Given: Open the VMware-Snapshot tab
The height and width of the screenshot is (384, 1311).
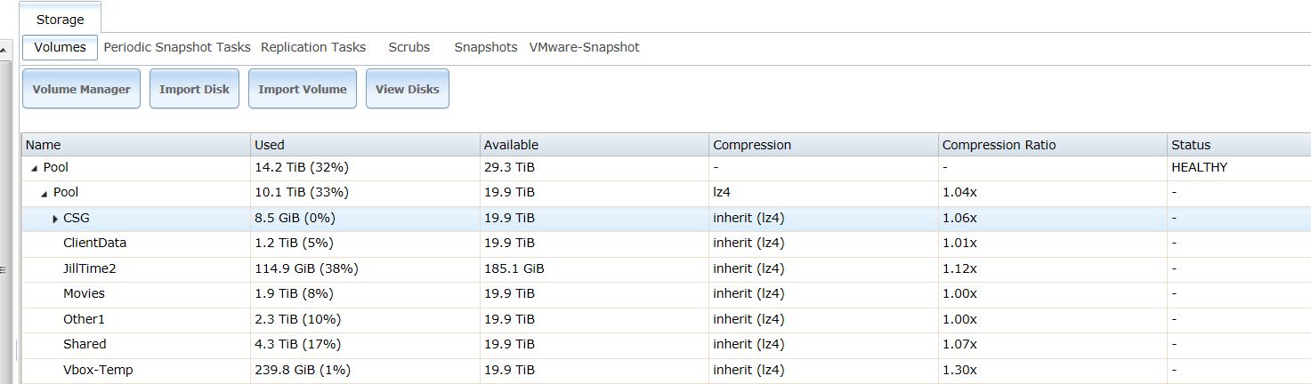Looking at the screenshot, I should tap(584, 47).
